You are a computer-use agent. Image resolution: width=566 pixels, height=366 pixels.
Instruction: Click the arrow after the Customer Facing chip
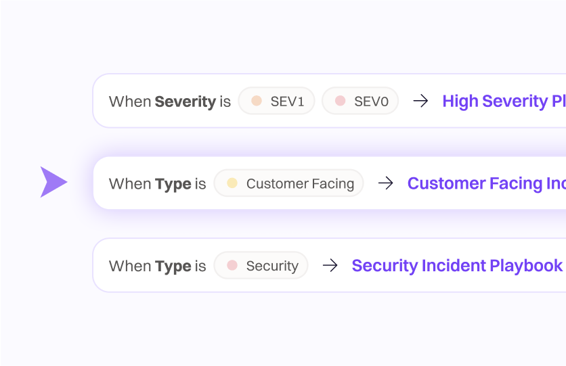pos(385,183)
